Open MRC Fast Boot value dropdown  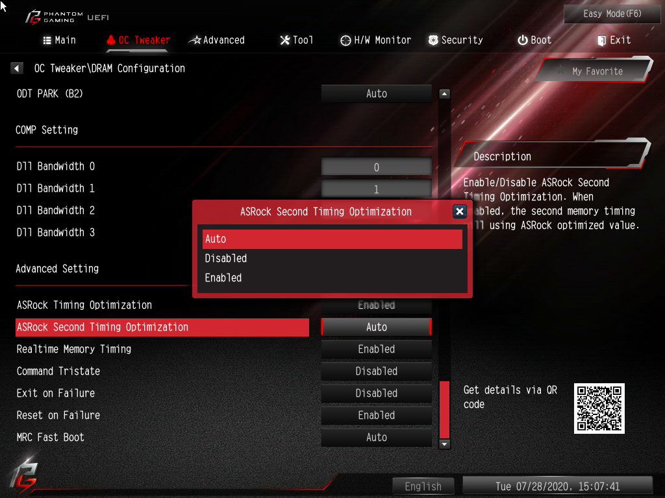(376, 437)
